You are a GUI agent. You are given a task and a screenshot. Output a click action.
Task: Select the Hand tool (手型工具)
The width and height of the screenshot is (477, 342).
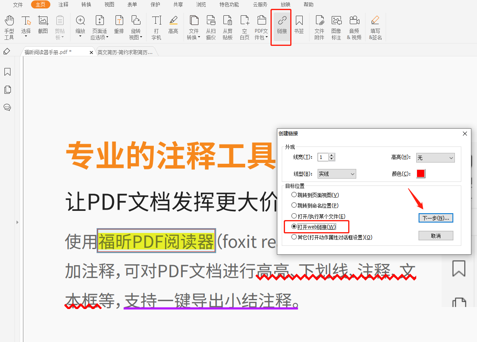click(9, 28)
